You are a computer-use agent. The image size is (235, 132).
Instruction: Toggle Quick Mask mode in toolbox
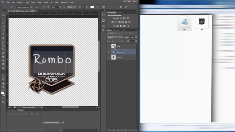tap(3, 98)
